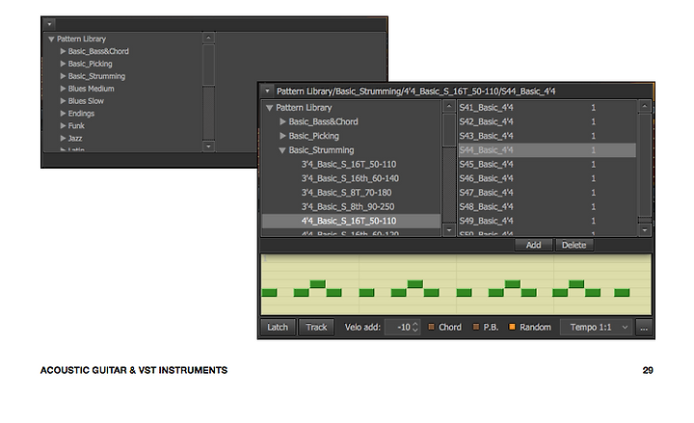Click the back window tree scrollbar thumb
This screenshot has height=423, width=694.
(208, 65)
